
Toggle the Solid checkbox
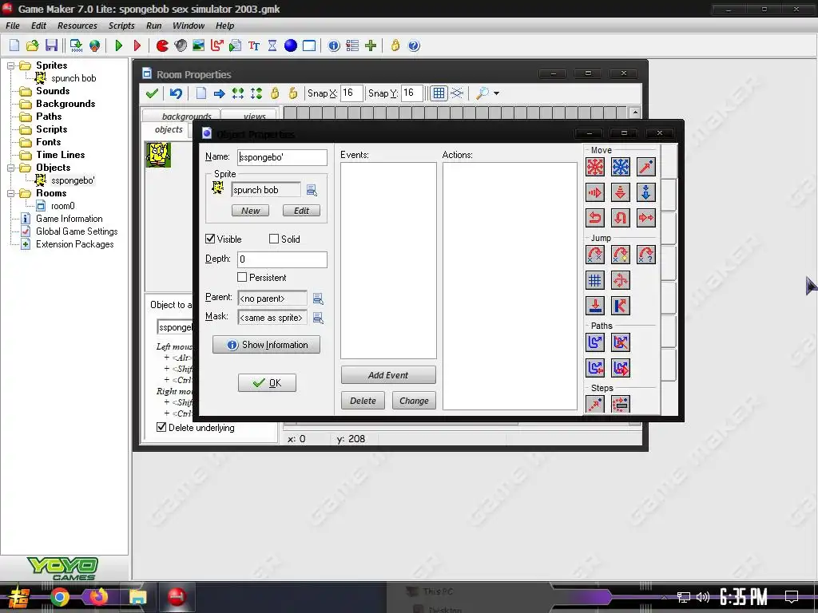click(x=274, y=239)
